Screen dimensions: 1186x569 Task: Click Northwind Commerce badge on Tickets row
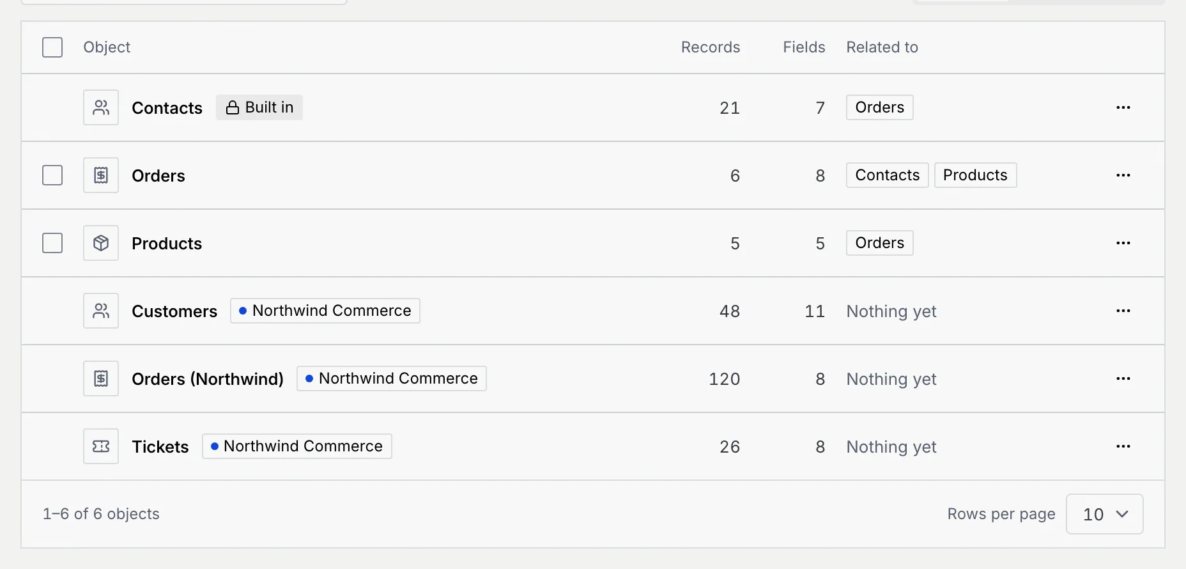[x=297, y=446]
